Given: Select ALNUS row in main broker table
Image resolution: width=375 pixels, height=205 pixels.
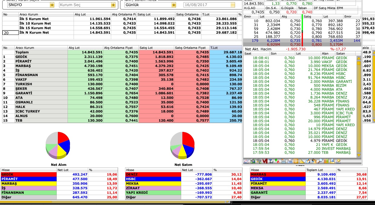Looking at the screenshot, I should (122, 116).
